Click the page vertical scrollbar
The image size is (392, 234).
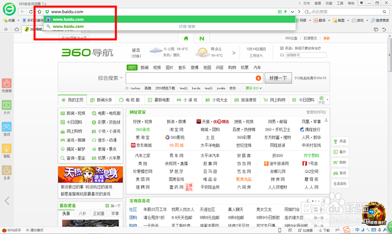pyautogui.click(x=390, y=54)
